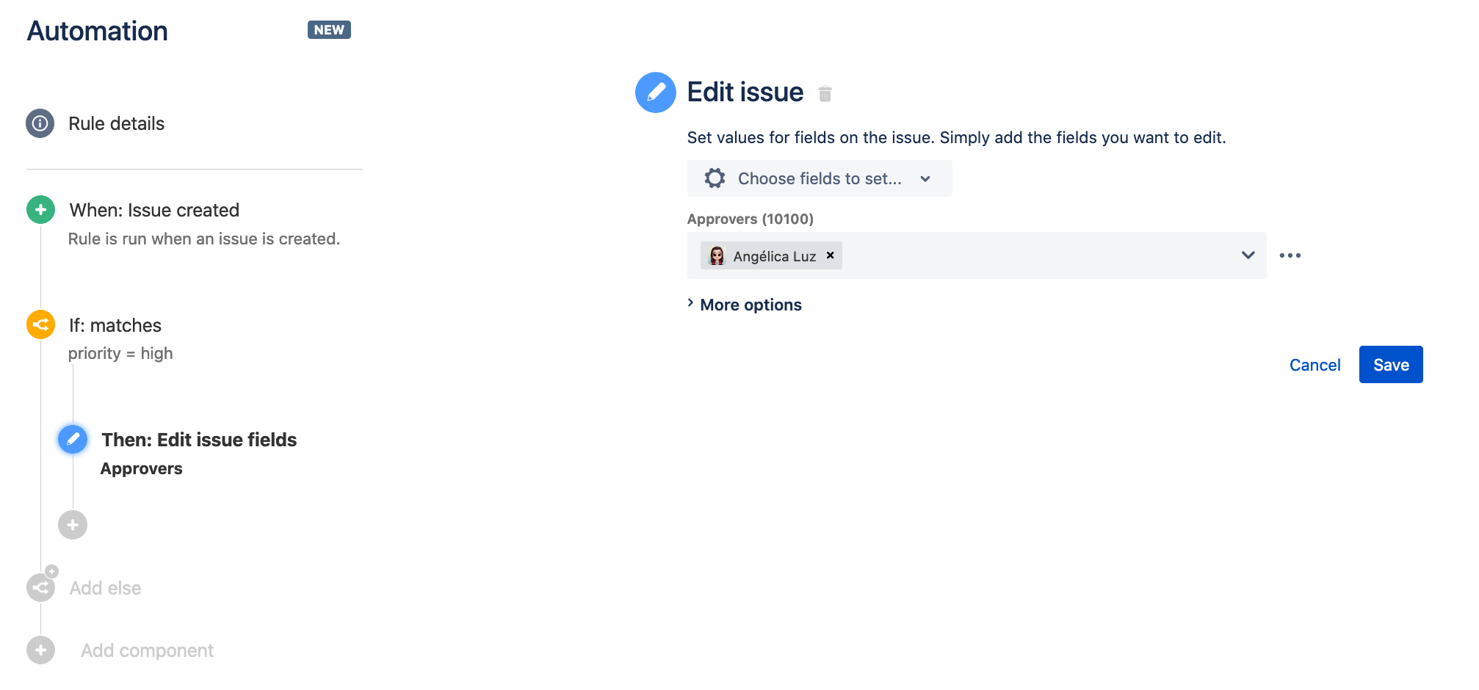Open the Approvers field dropdown arrow
The image size is (1479, 690).
point(1247,255)
